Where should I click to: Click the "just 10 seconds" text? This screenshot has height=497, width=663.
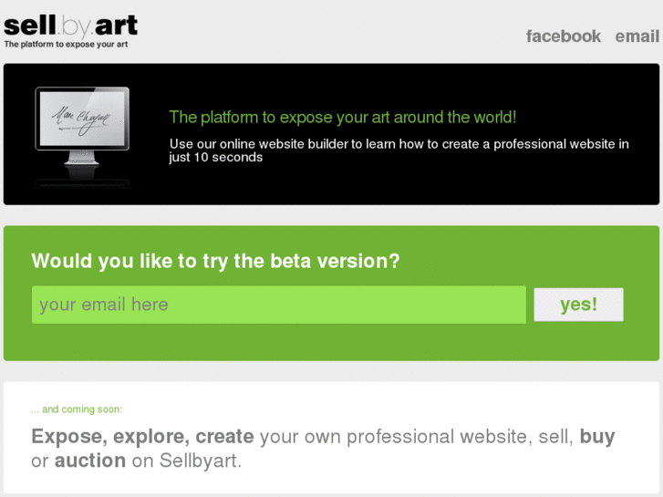coord(216,158)
